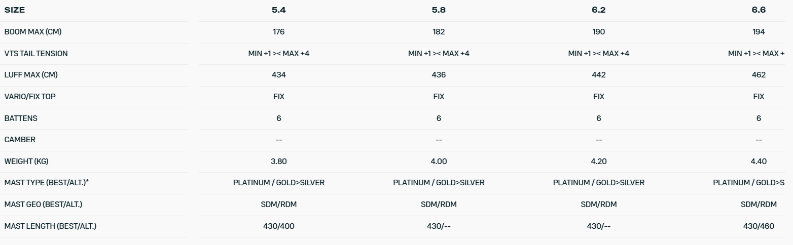Click the boom max value 176
The image size is (793, 245).
coord(278,32)
